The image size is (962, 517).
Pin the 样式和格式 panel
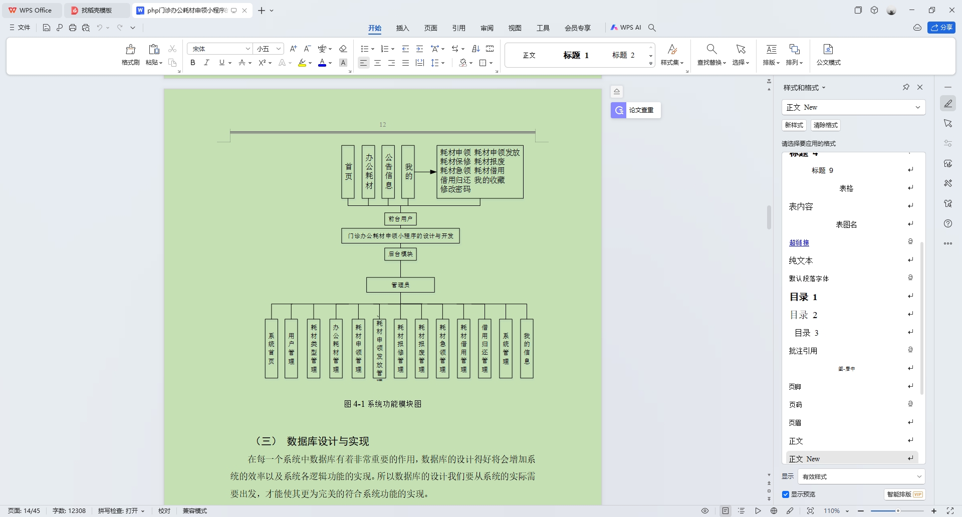[906, 87]
